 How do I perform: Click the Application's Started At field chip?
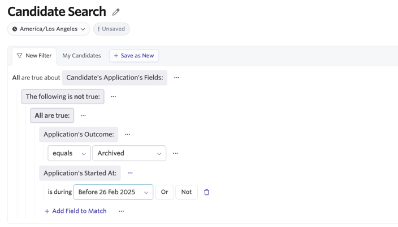(x=80, y=173)
